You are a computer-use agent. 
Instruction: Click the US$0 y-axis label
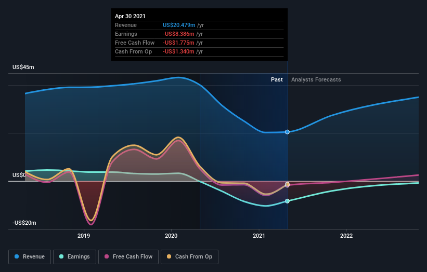[x=19, y=175]
